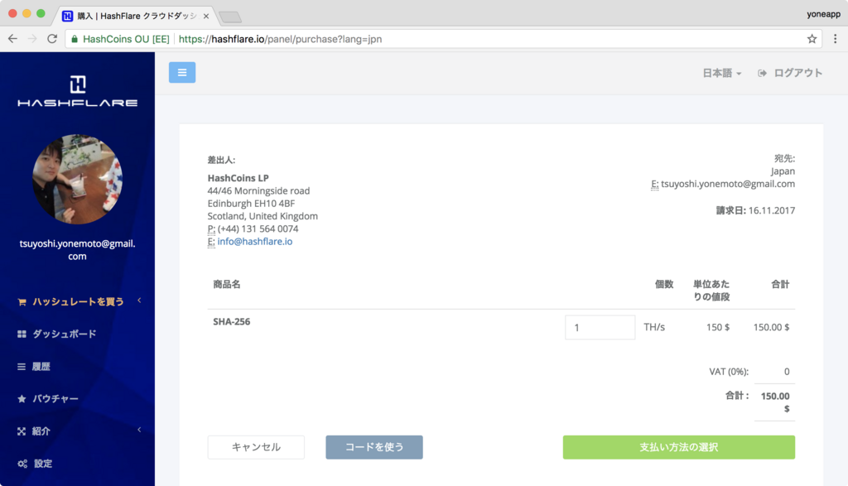
Task: Click the referral arrows icon
Action: [x=22, y=431]
